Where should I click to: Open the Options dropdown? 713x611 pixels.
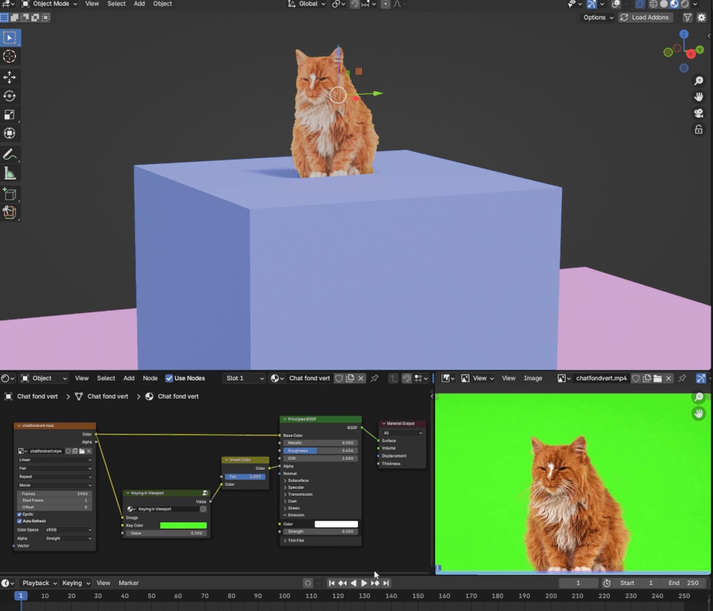(x=598, y=18)
